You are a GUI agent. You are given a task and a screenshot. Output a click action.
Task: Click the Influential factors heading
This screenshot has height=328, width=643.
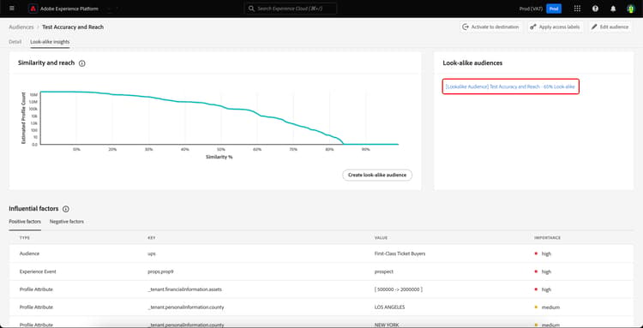[33, 209]
